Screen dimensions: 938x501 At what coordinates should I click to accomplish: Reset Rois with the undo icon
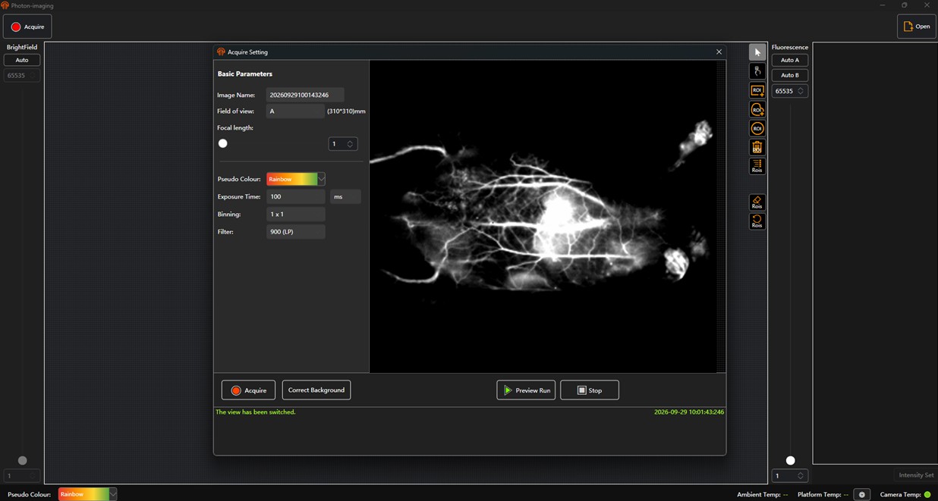pyautogui.click(x=757, y=221)
